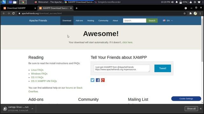
Task: Close the downloads bar
Action: pyautogui.click(x=200, y=109)
